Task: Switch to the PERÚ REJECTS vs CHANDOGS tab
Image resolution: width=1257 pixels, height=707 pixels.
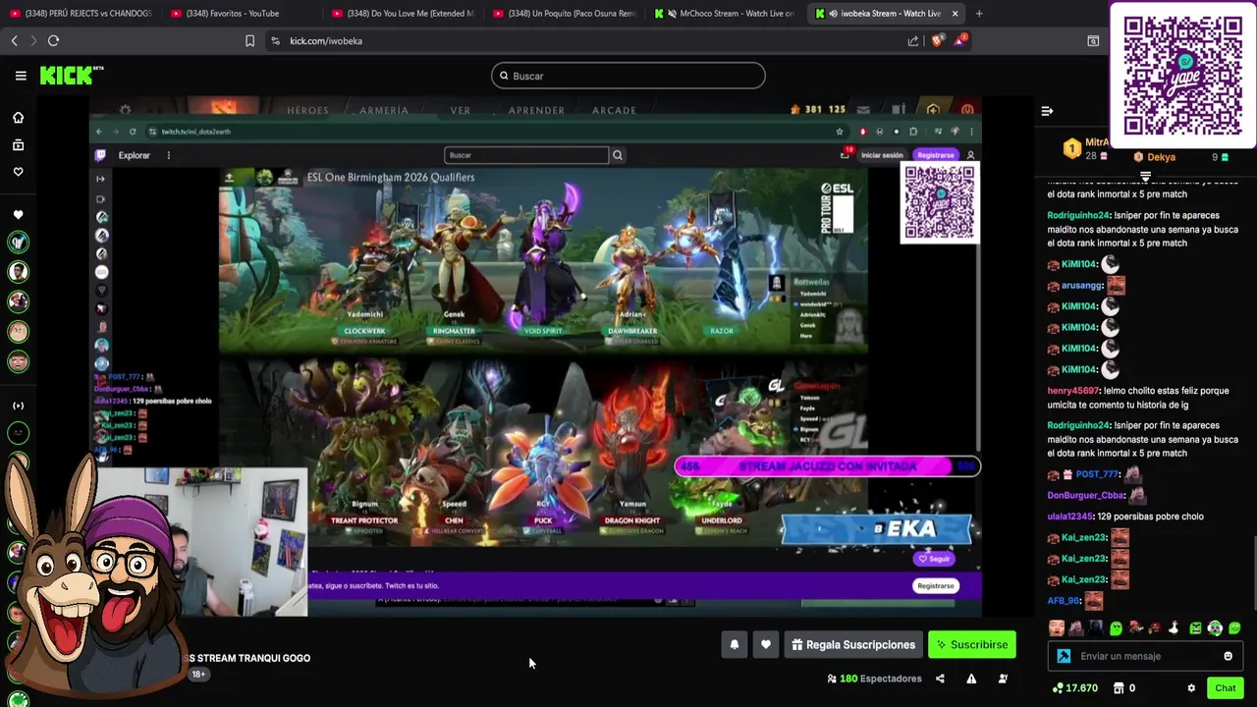Action: (x=81, y=14)
